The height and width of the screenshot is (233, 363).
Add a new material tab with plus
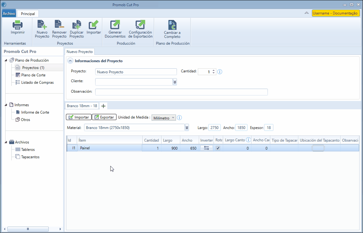(x=104, y=106)
